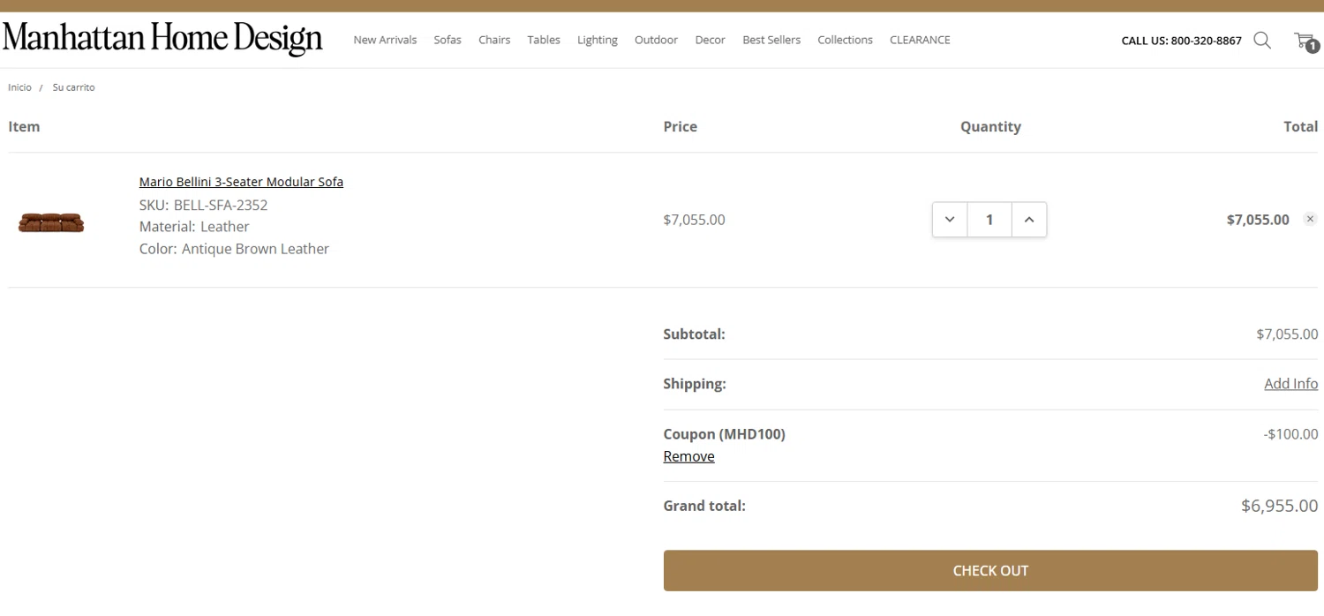
Task: Click the CHECK OUT button
Action: click(x=990, y=571)
